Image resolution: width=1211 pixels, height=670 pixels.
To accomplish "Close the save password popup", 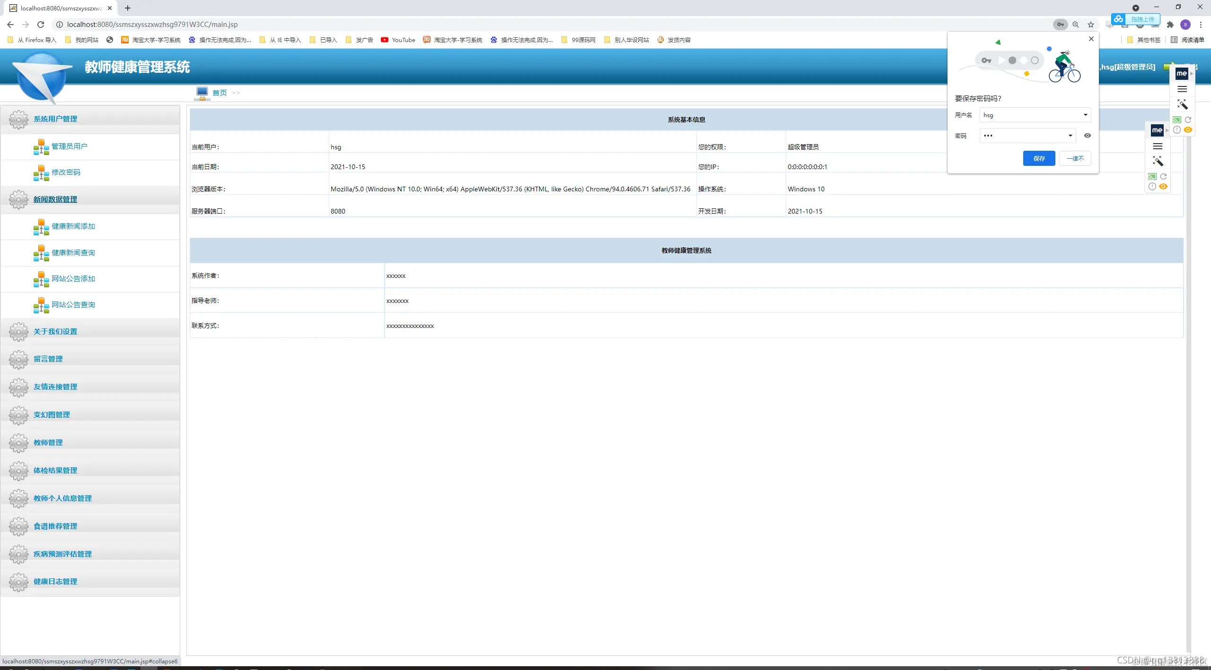I will [1091, 39].
